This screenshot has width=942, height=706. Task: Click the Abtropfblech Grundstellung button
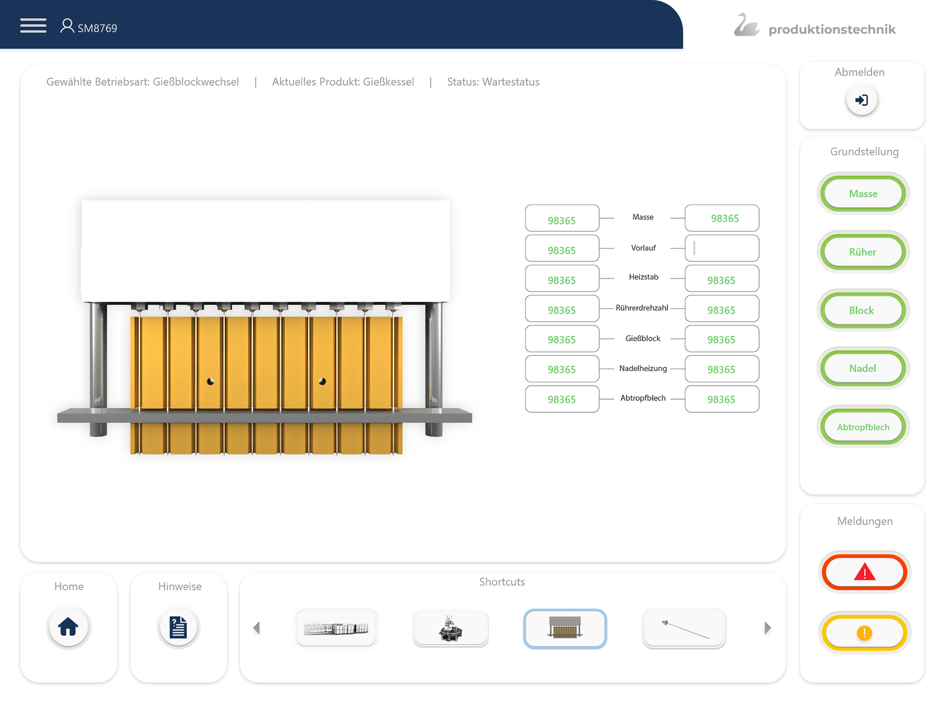(x=863, y=427)
